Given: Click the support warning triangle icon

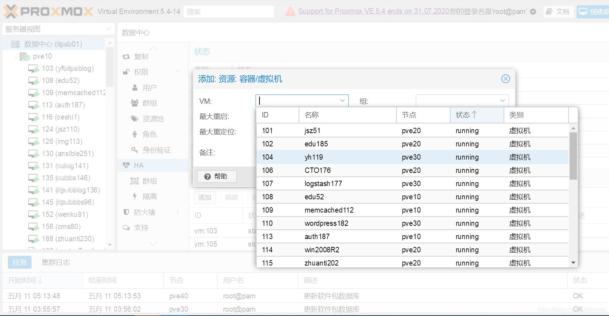Looking at the screenshot, I should coord(290,11).
